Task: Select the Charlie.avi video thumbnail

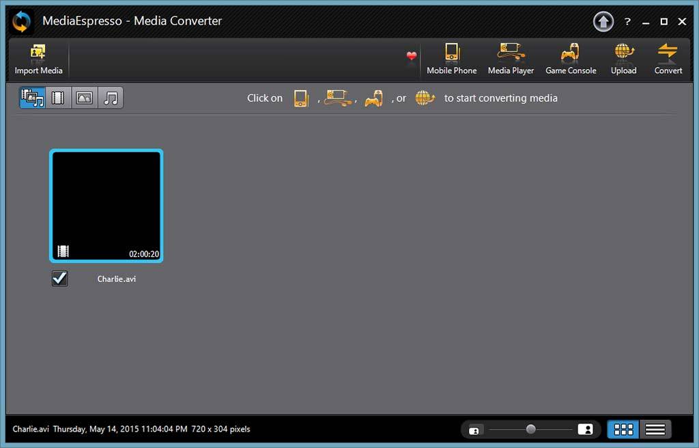Action: [x=106, y=206]
